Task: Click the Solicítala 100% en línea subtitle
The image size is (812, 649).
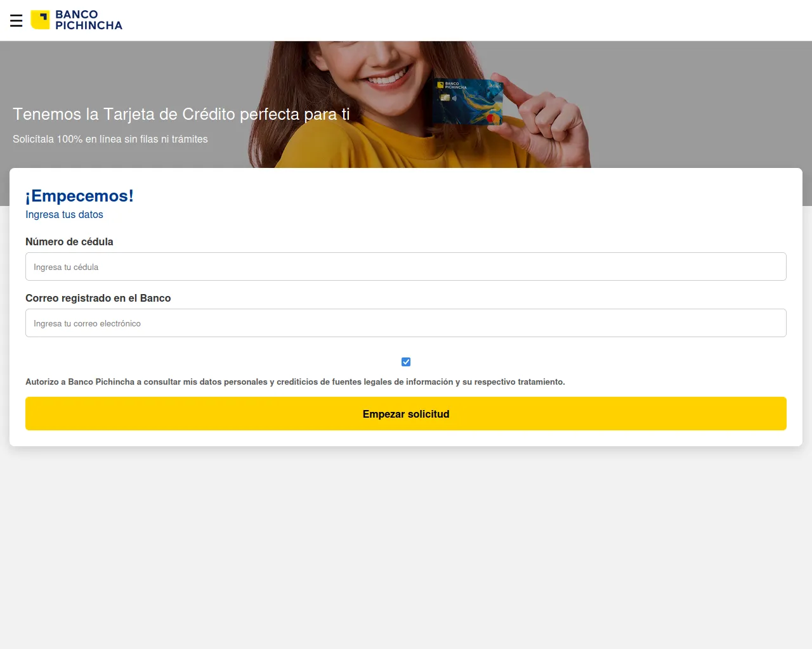Action: click(x=110, y=139)
